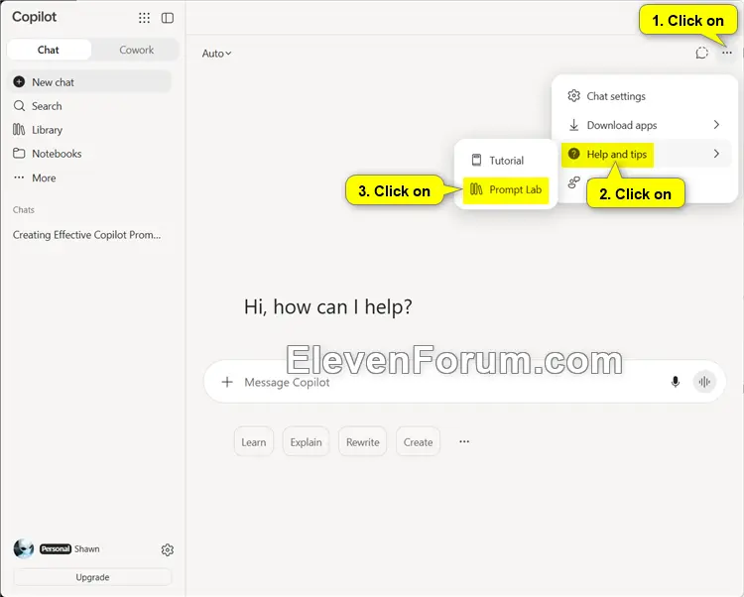Expand More options in sidebar
The image size is (744, 597).
pos(90,178)
